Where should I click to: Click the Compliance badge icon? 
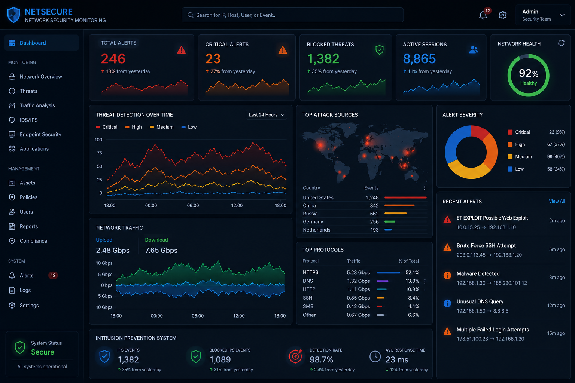[12, 241]
